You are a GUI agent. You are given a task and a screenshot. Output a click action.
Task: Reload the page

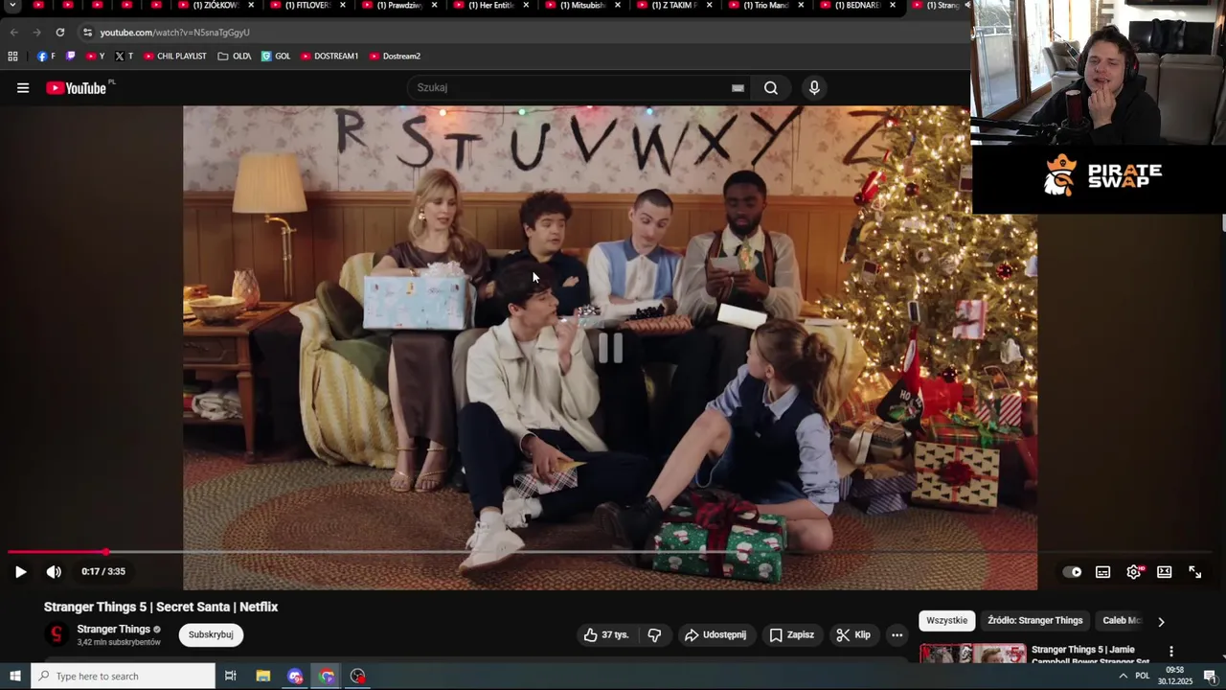coord(59,33)
